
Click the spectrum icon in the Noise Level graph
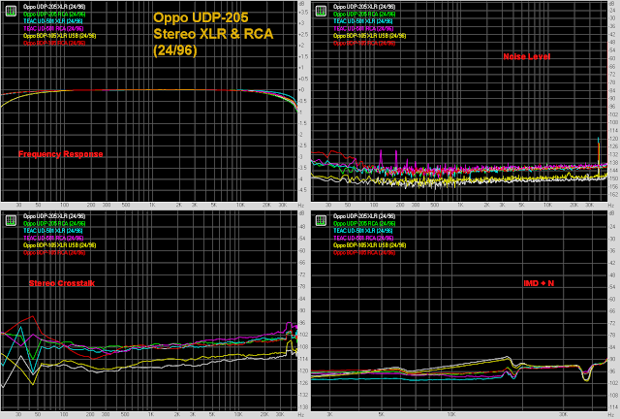321,11
